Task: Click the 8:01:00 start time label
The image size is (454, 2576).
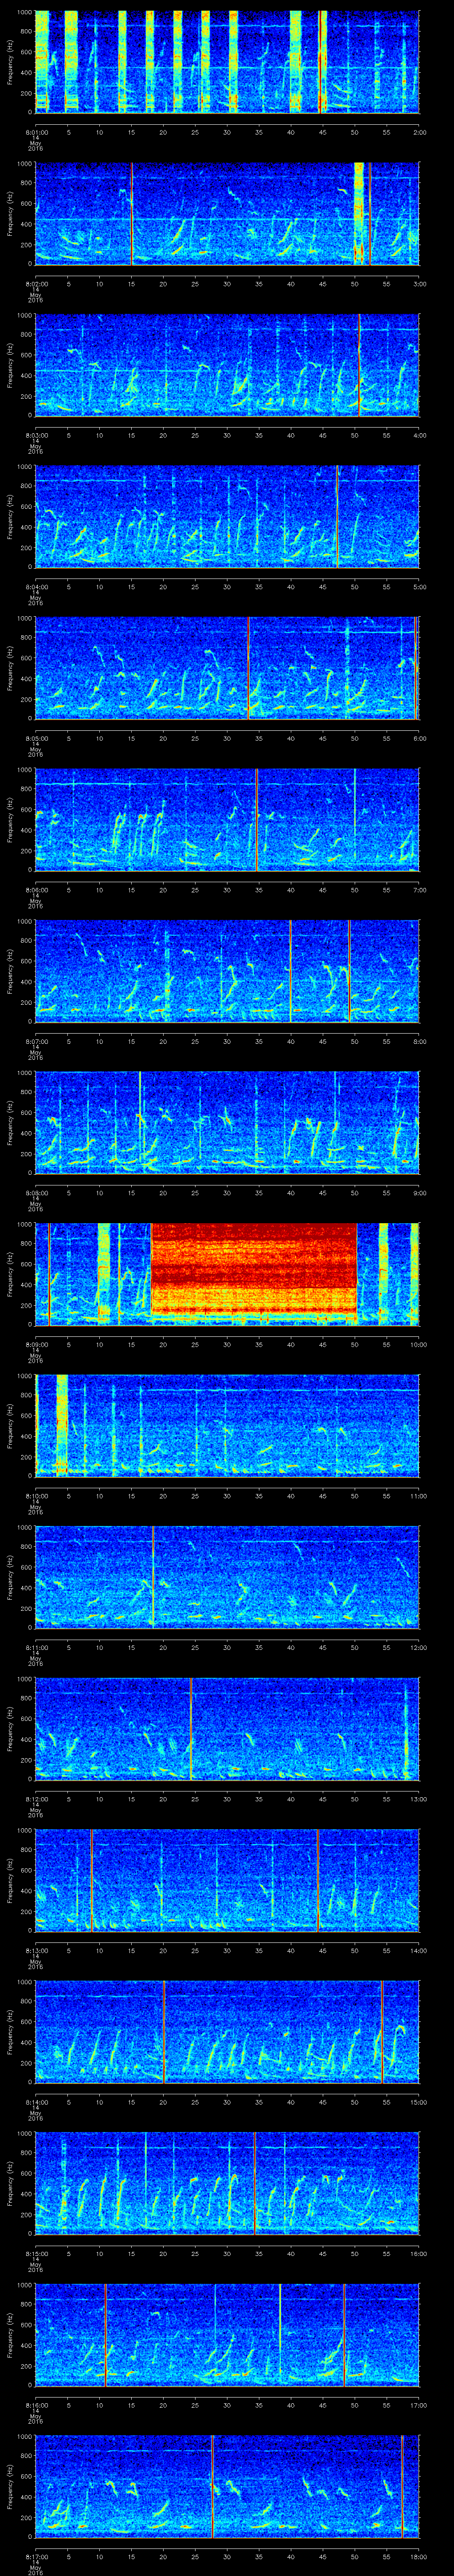Action: 36,132
